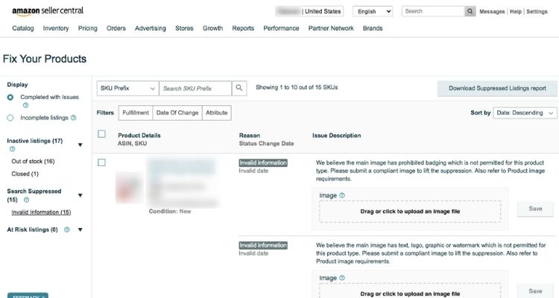Open the Stores menu
559x298 pixels.
tap(184, 28)
